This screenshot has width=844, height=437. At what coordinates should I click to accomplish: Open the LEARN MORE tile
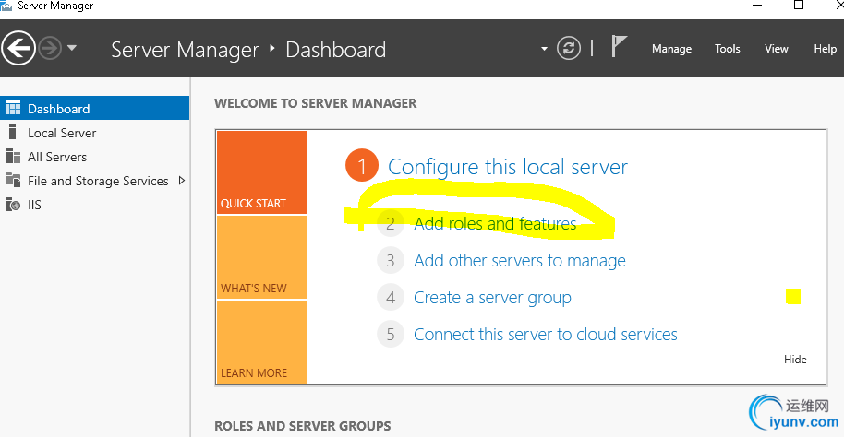(262, 342)
